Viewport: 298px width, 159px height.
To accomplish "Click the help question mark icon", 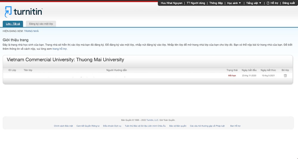I will click(x=268, y=3).
